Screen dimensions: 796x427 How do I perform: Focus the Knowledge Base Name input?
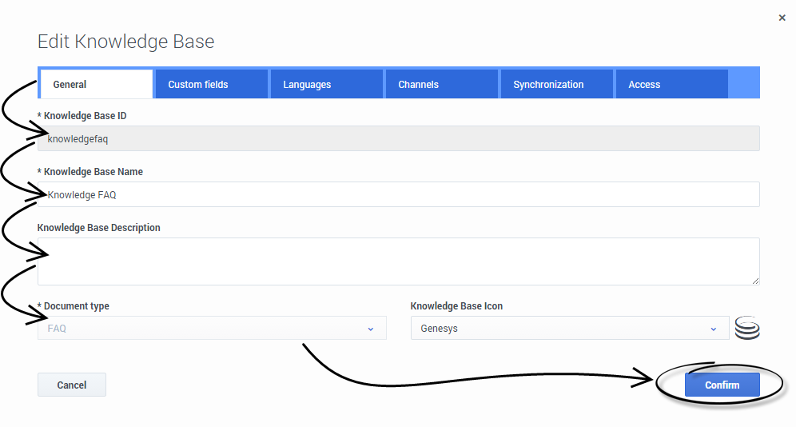tap(398, 194)
